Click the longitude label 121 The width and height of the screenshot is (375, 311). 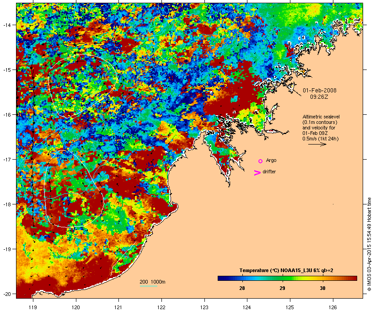118,307
